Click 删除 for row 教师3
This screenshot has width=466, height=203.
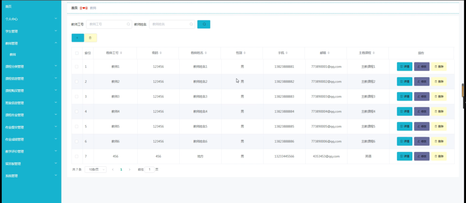(439, 97)
